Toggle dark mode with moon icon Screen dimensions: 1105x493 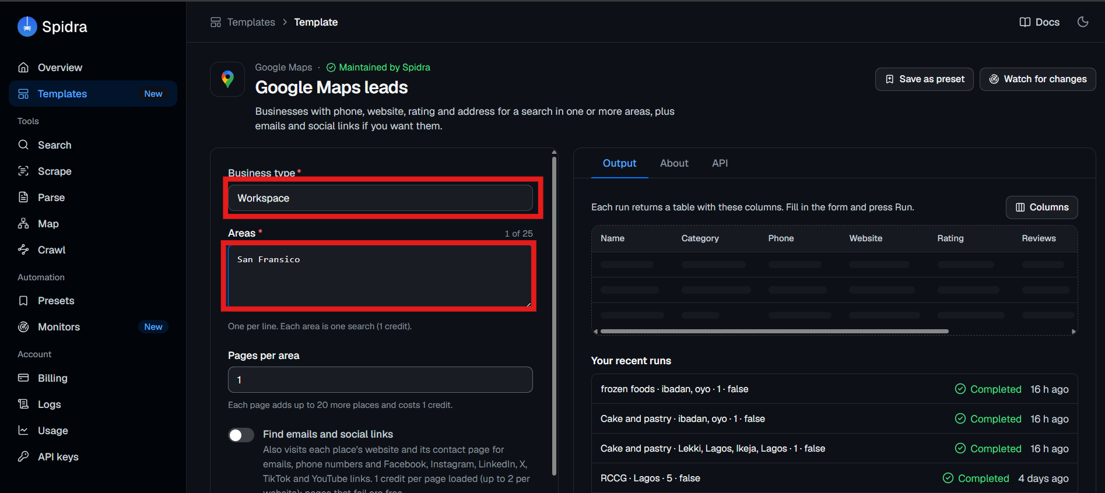[x=1083, y=22]
